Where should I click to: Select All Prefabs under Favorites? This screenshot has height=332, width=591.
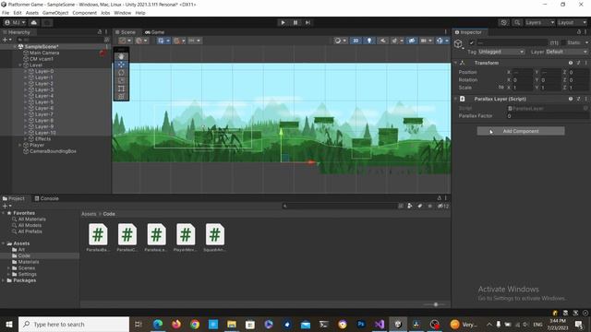pos(30,231)
